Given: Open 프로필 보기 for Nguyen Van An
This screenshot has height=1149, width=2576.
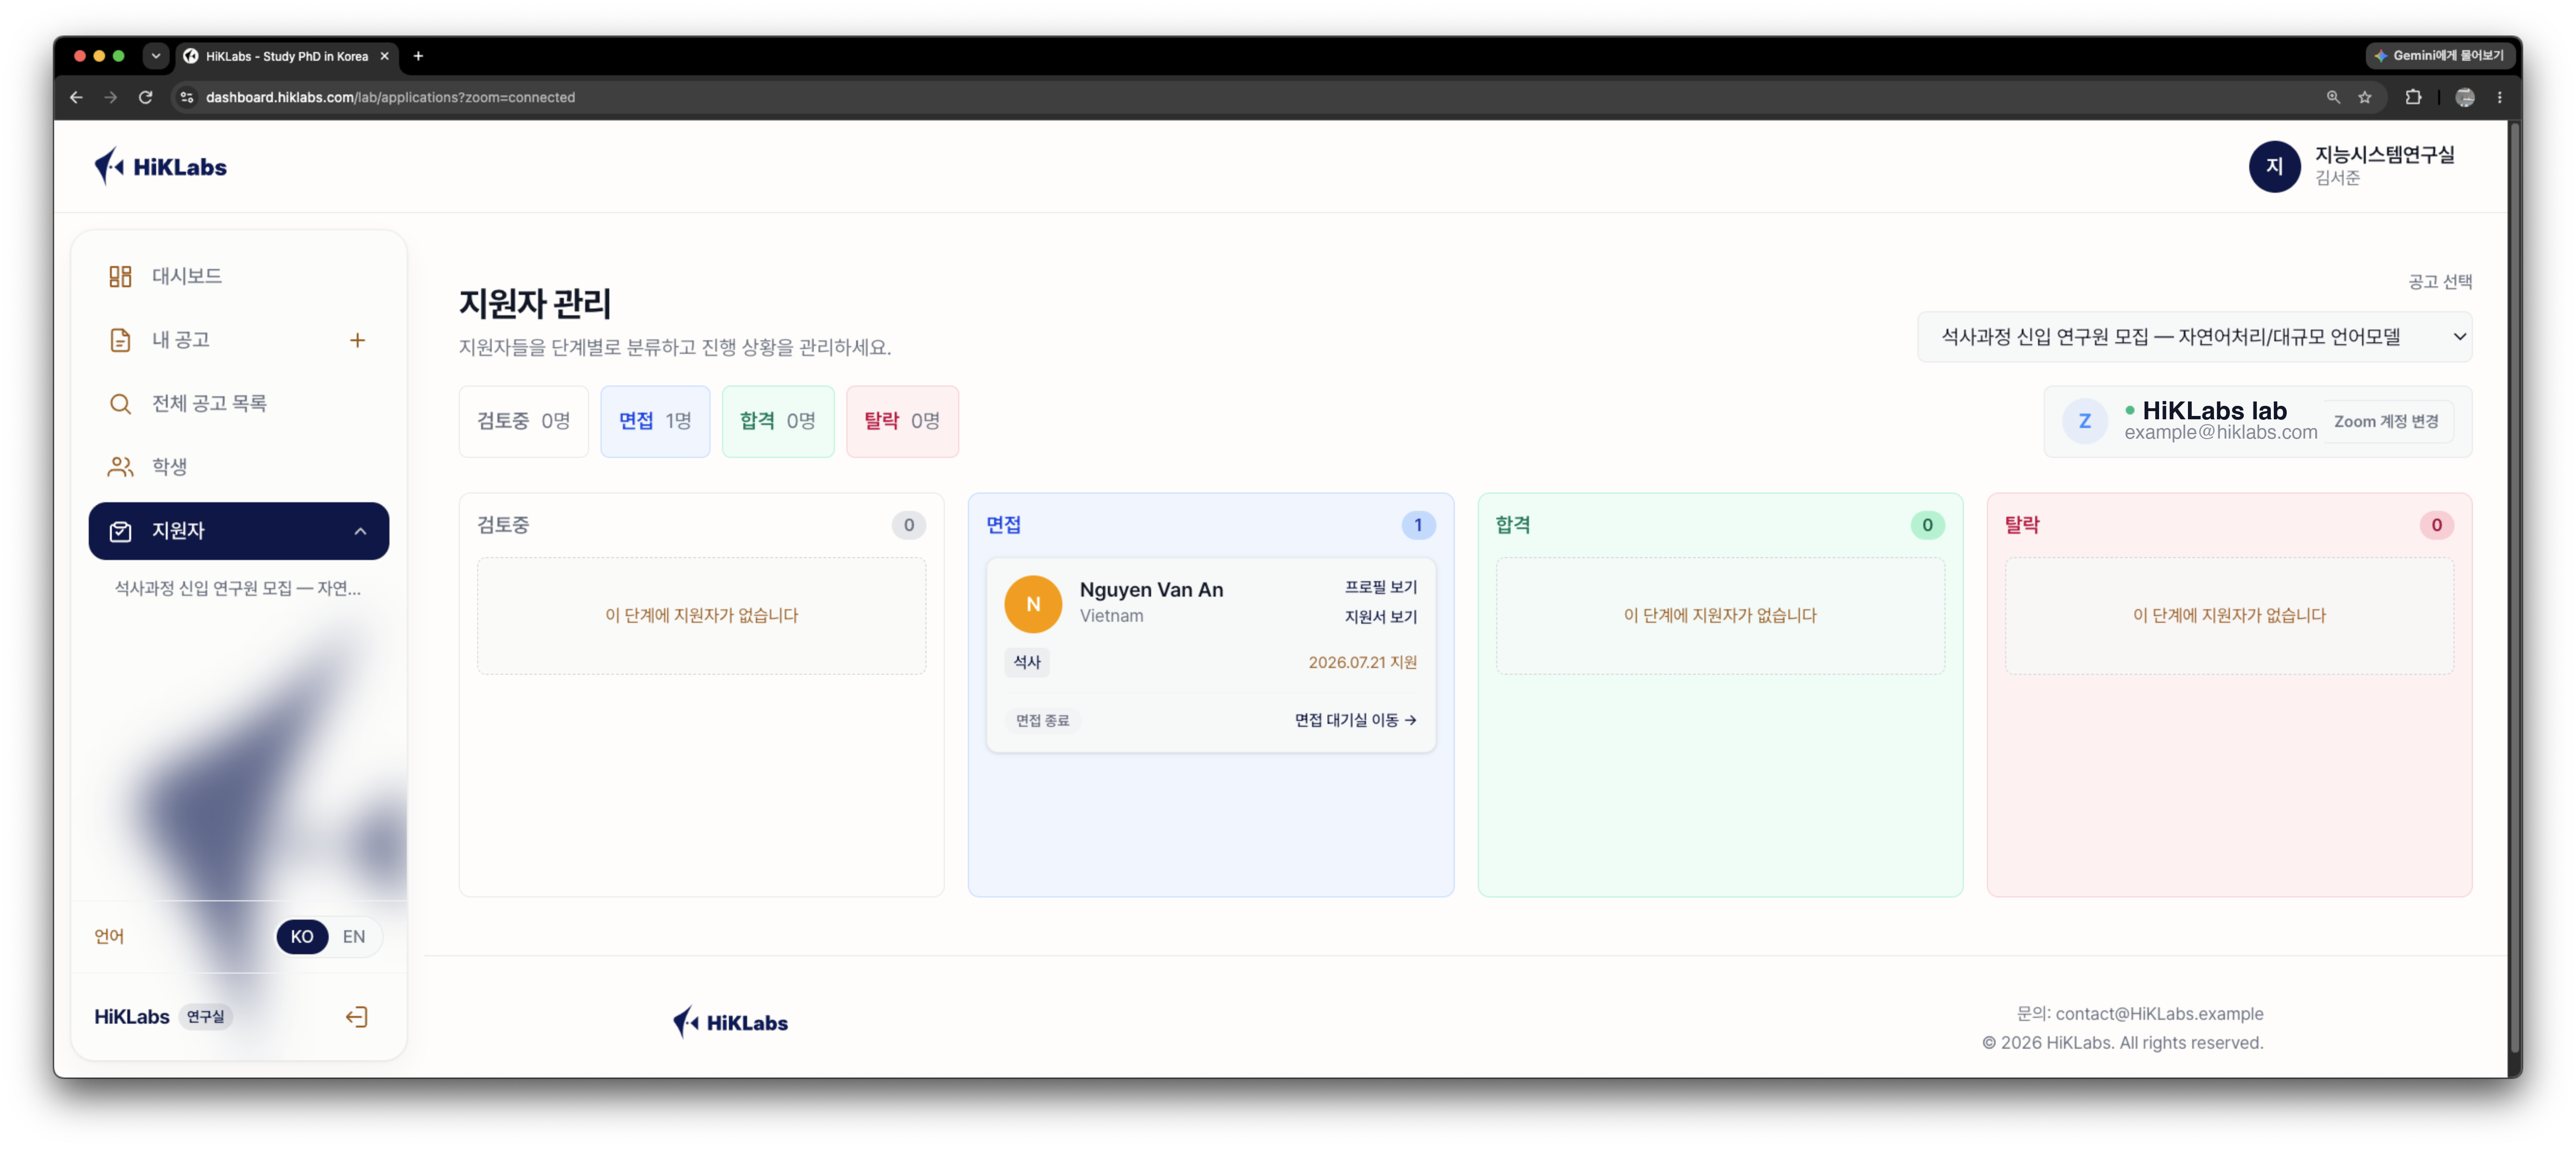Looking at the screenshot, I should pos(1380,587).
